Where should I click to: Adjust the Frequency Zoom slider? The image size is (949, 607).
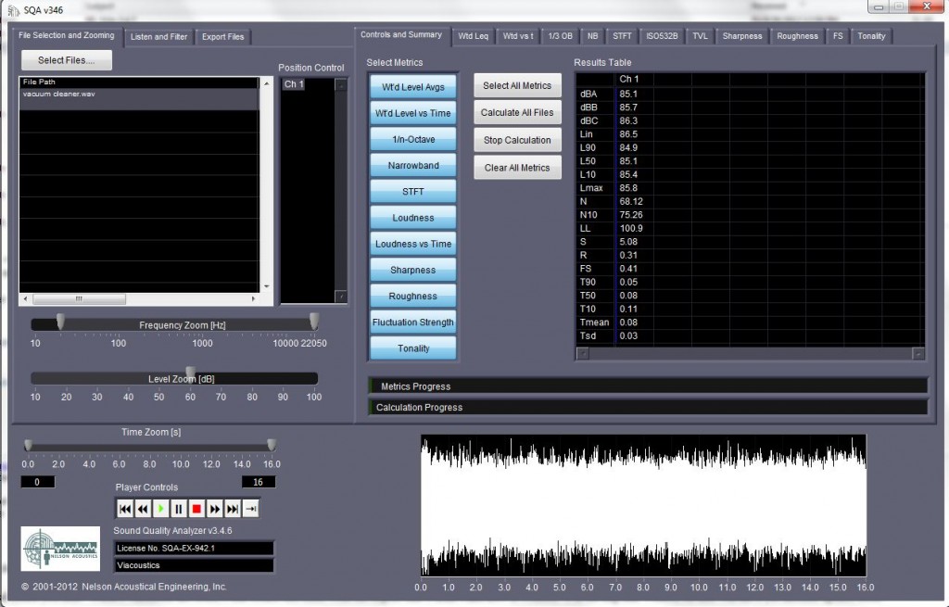click(61, 322)
